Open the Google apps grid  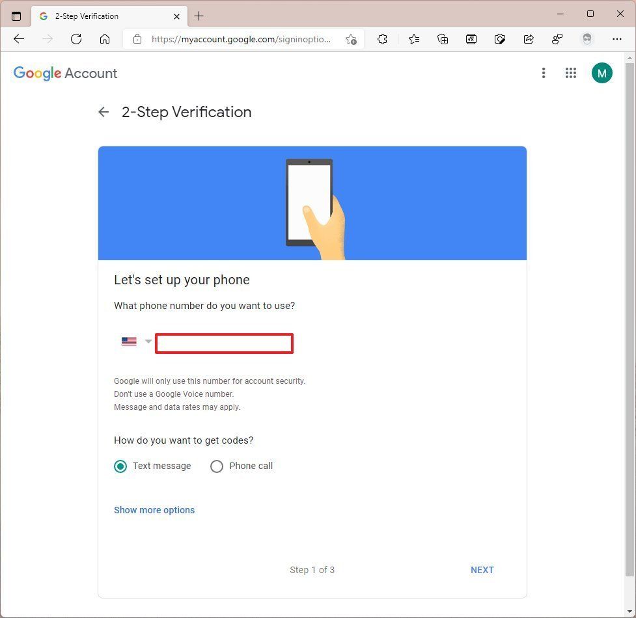coord(571,73)
